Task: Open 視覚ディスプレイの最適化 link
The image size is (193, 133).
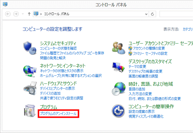Action: click(146, 116)
